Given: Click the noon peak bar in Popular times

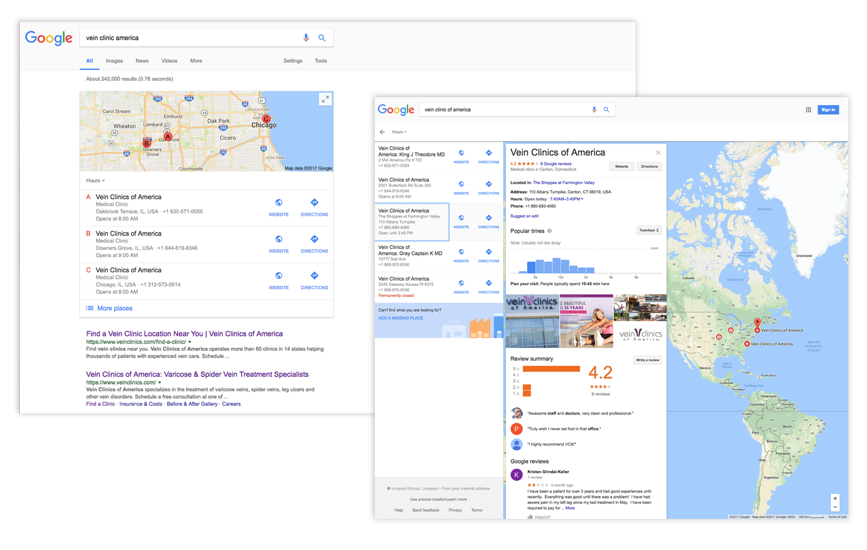Looking at the screenshot, I should click(557, 265).
